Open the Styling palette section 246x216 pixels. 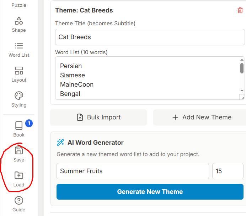(x=19, y=99)
